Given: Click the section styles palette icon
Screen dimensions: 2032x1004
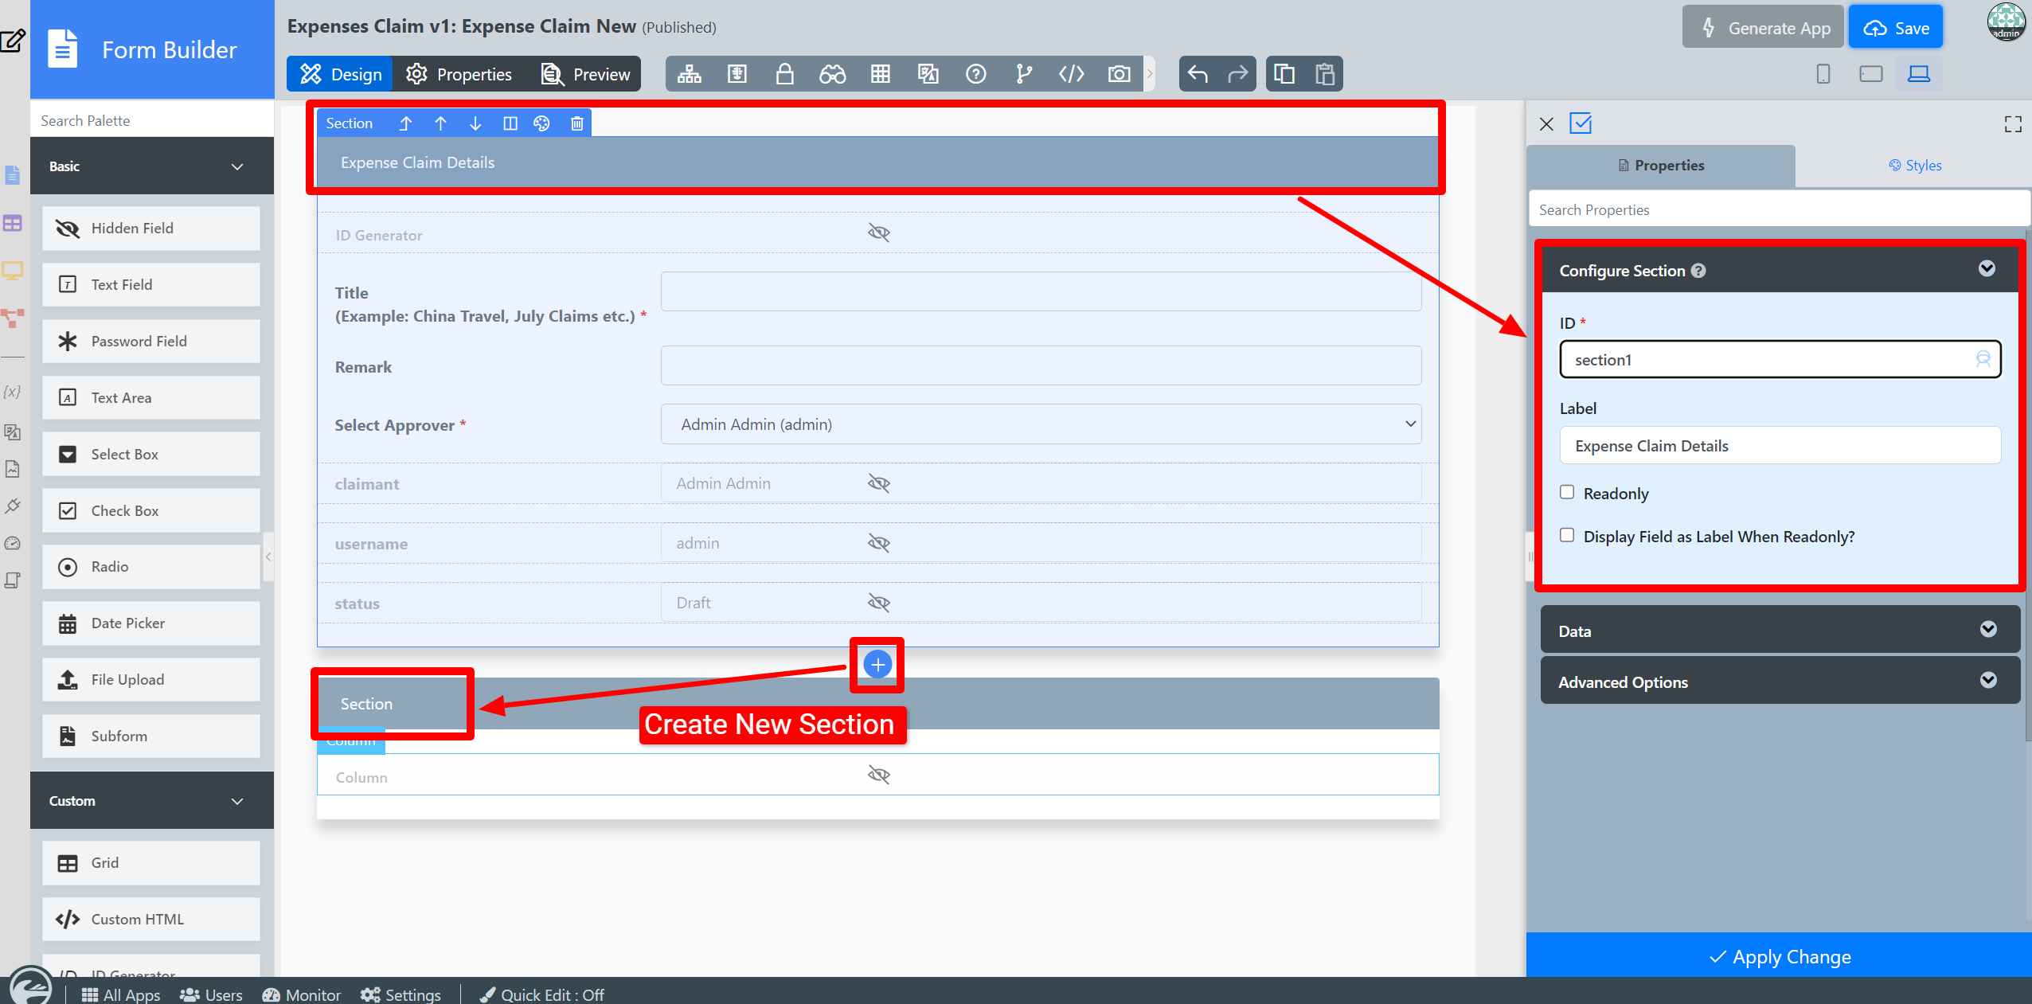Looking at the screenshot, I should click(541, 123).
